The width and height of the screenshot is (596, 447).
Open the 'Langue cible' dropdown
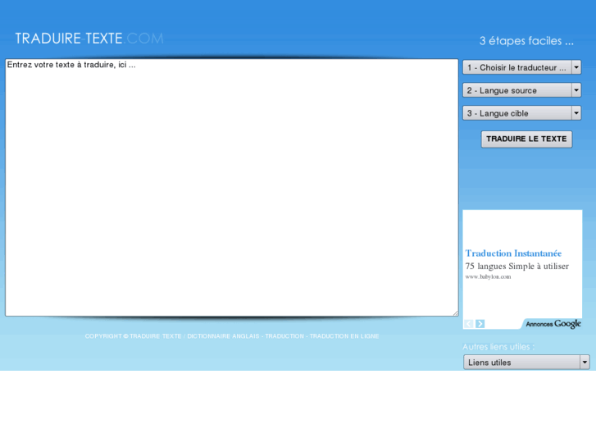(521, 113)
